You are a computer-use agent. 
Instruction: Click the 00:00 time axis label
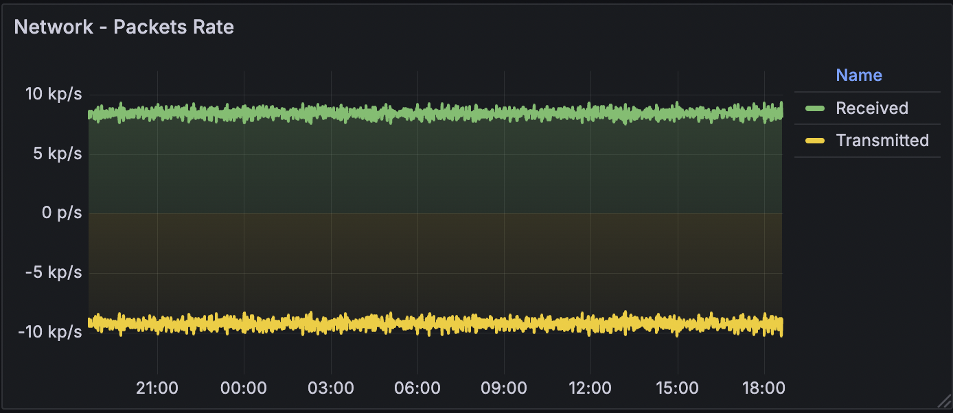[x=244, y=388]
